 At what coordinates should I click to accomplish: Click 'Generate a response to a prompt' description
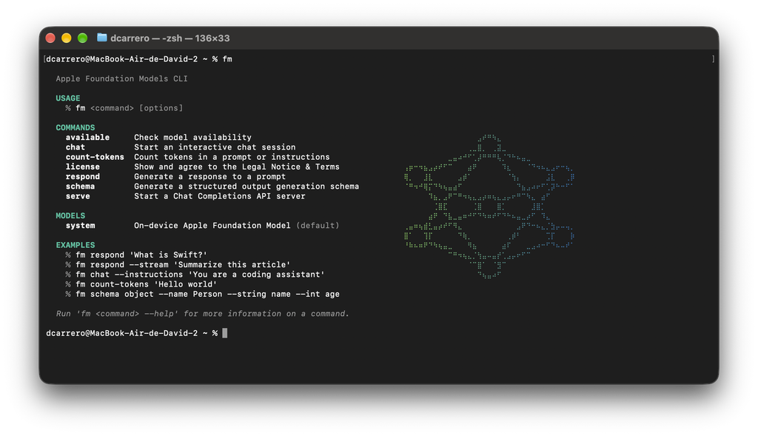209,177
